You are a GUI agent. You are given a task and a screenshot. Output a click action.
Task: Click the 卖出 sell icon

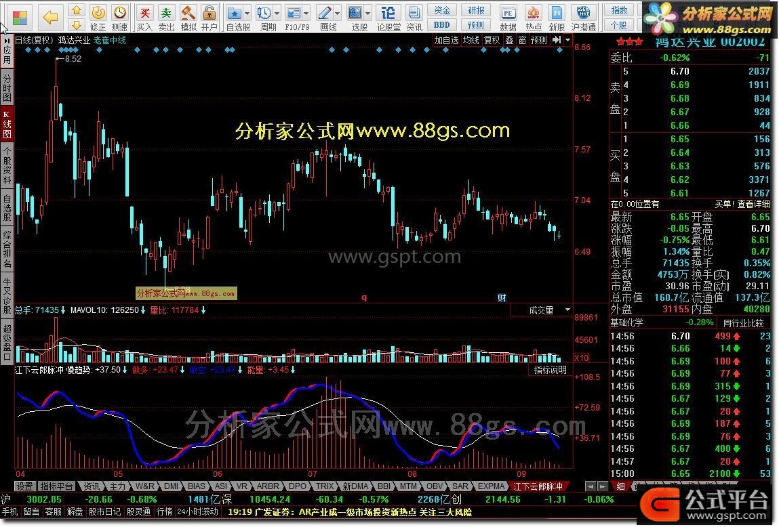pos(166,18)
